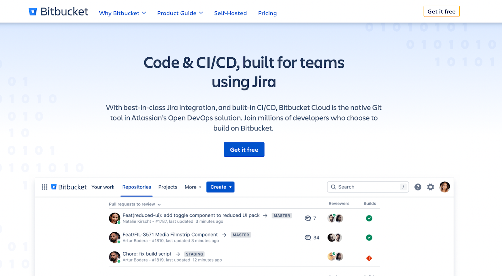The image size is (502, 276).
Task: Open the app switcher grid icon
Action: (x=45, y=187)
